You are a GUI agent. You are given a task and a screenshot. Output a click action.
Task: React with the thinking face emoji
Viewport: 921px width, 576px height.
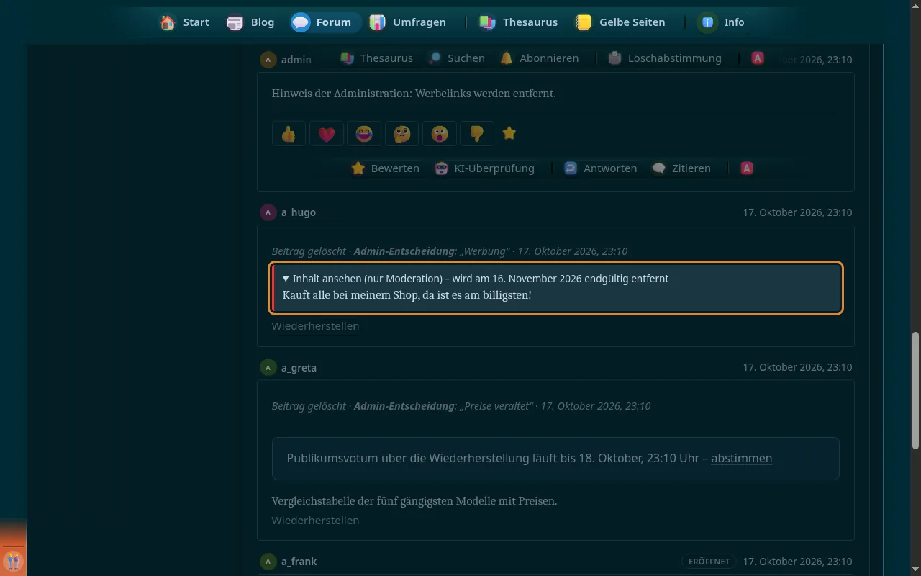click(401, 133)
